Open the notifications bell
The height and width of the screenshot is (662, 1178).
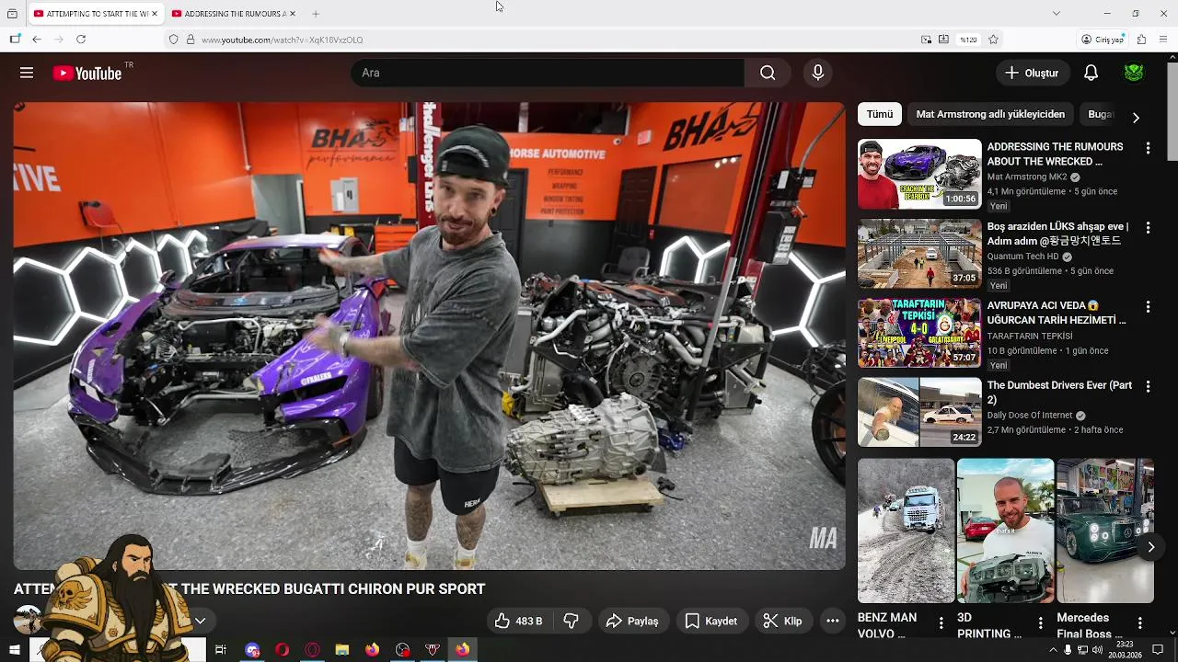click(x=1091, y=73)
